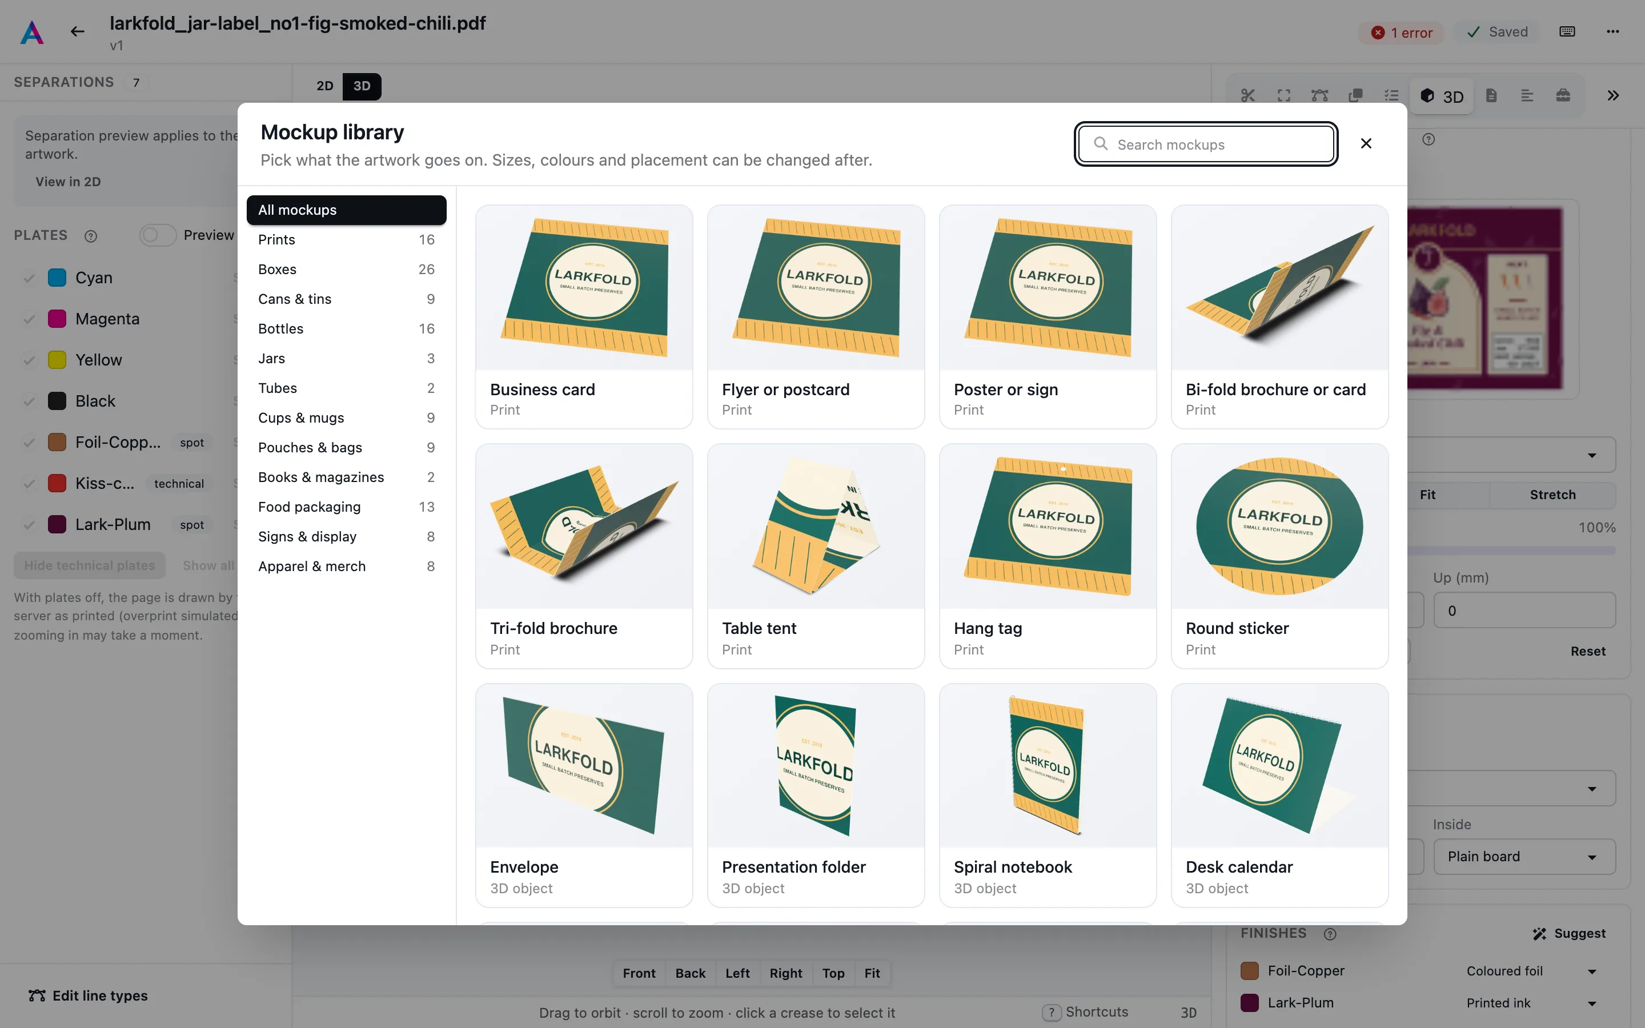The width and height of the screenshot is (1645, 1028).
Task: Open the three-dot more options menu
Action: pyautogui.click(x=1613, y=31)
